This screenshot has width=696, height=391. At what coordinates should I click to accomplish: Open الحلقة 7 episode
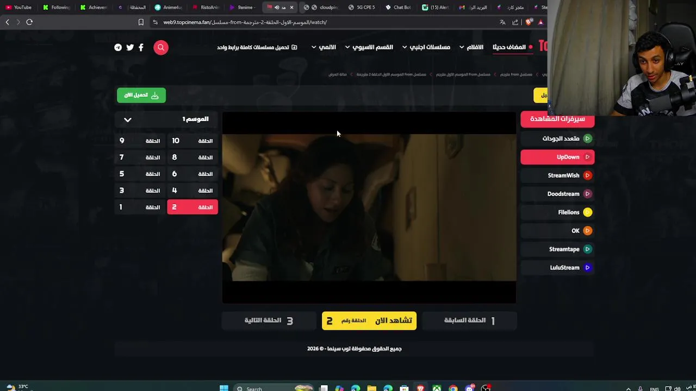[x=141, y=157]
